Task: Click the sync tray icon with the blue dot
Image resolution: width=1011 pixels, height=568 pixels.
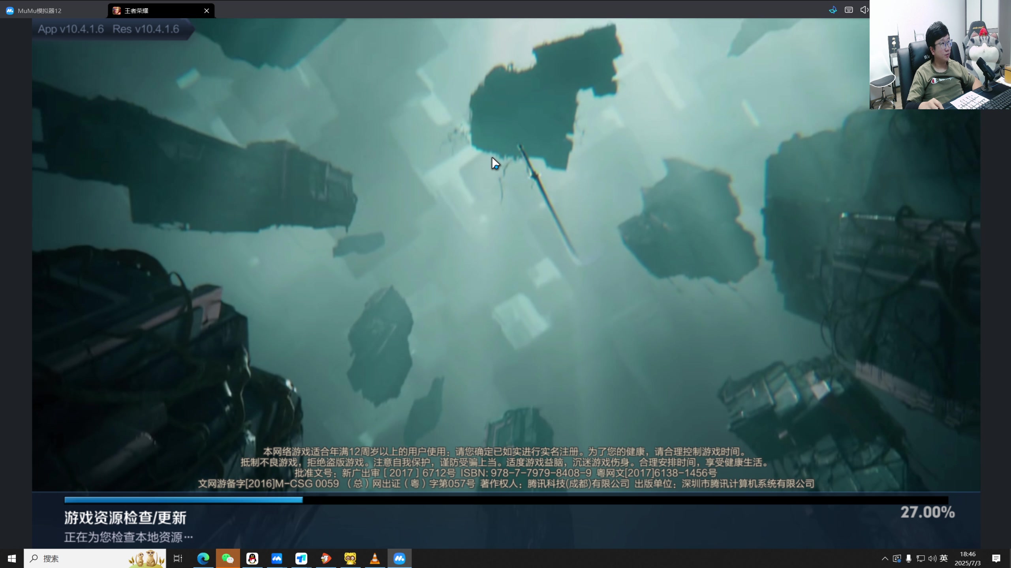Action: pyautogui.click(x=897, y=559)
